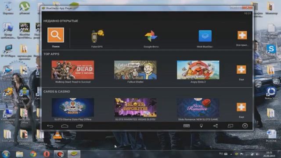Toggle full screen in BlueStacks bar
Image resolution: width=281 pixels, height=158 pixels.
click(x=230, y=126)
